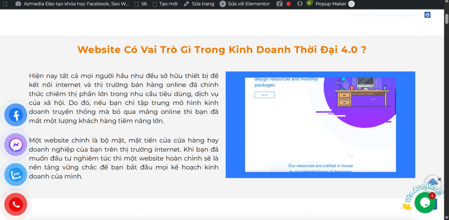Open the green live chat widget
This screenshot has height=220, width=449.
[425, 203]
